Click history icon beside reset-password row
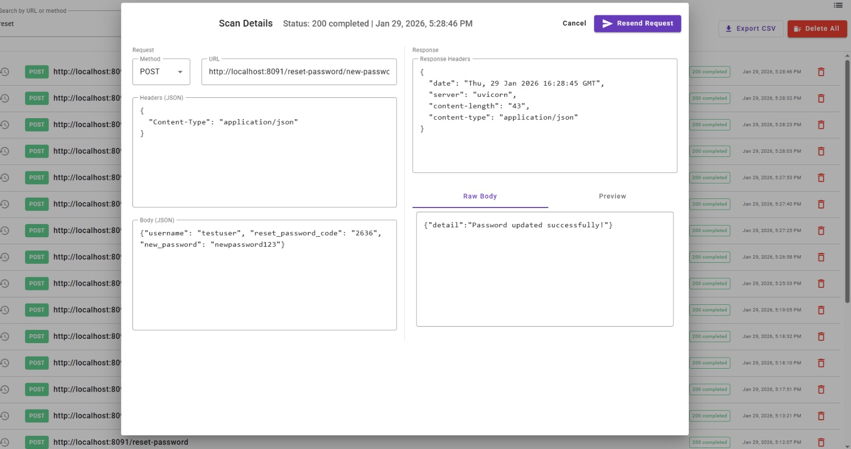Image resolution: width=851 pixels, height=449 pixels. (5, 443)
